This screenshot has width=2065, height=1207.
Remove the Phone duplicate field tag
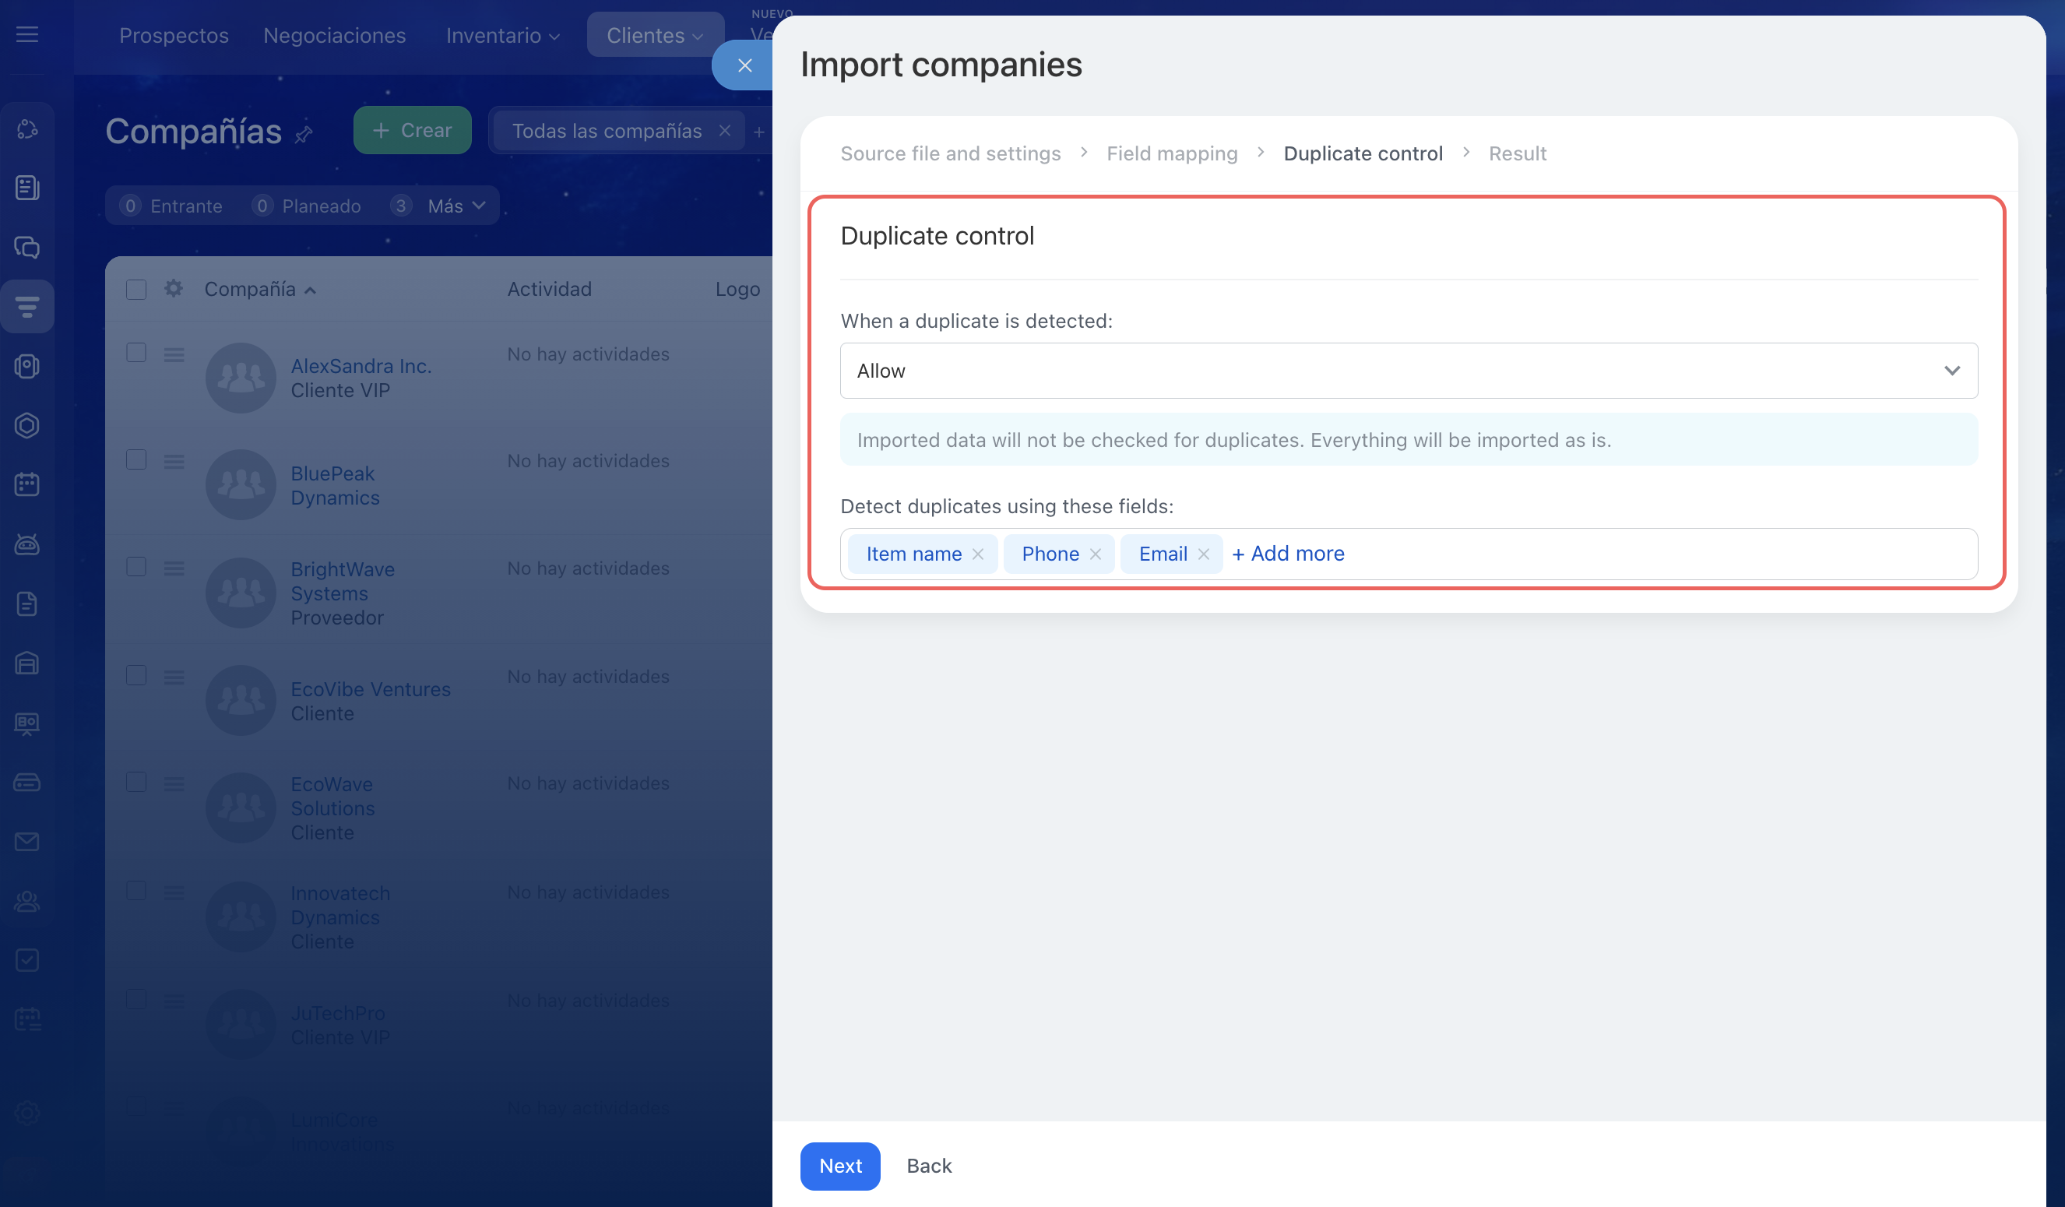point(1095,554)
